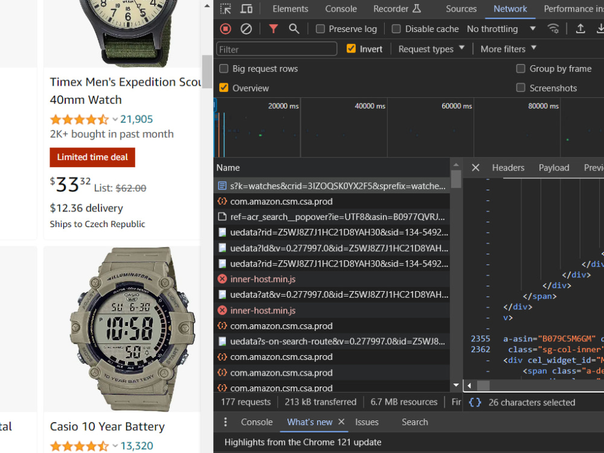Screen dimensions: 604x453
Task: Enable Group by frame checkbox
Action: point(521,69)
